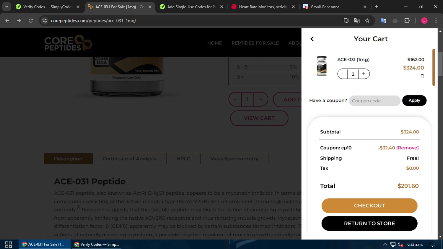
Task: Remove the cp10 coupon
Action: click(408, 148)
